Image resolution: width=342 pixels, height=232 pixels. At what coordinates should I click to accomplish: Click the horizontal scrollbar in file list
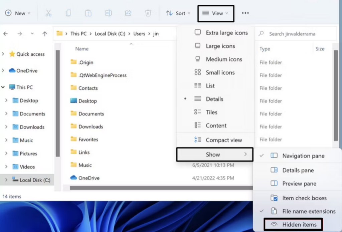coord(160,188)
